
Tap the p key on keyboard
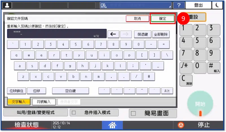click(x=129, y=55)
